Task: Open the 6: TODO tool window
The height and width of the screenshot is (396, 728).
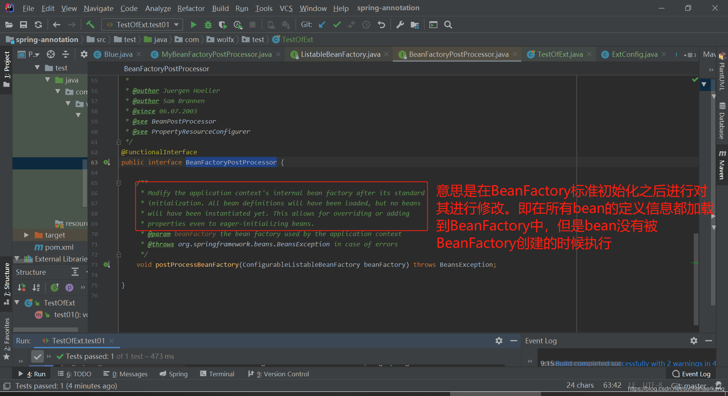Action: point(75,374)
